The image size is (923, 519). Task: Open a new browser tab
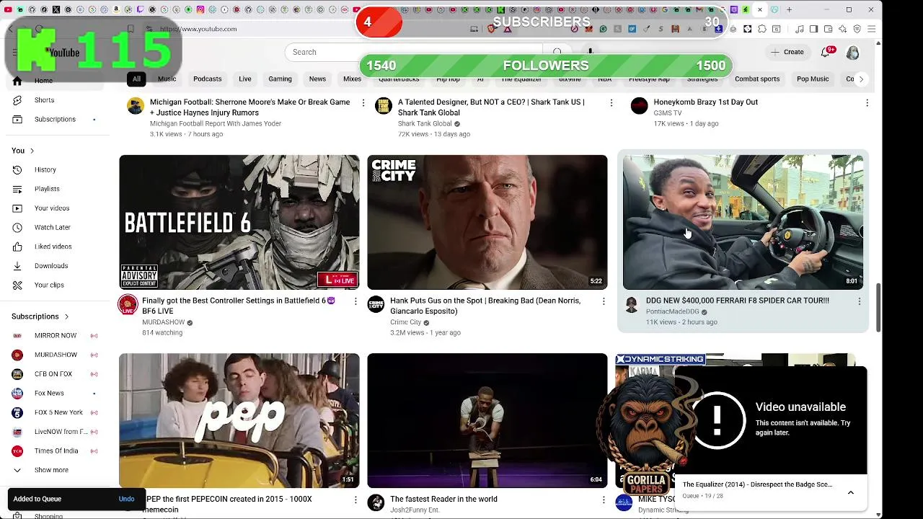click(789, 10)
